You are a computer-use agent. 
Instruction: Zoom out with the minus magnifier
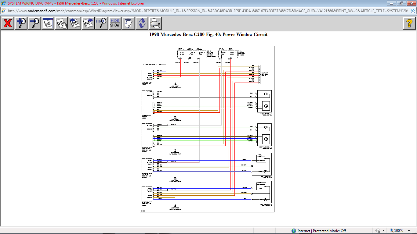(x=34, y=23)
